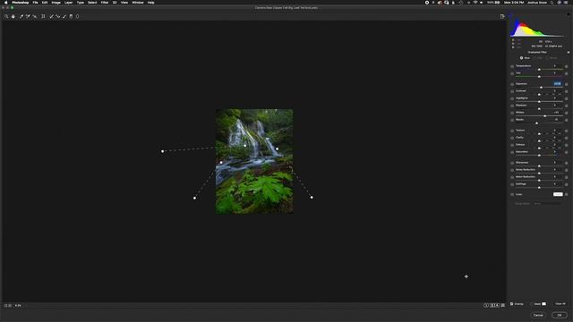The image size is (573, 322).
Task: Select the Edit graduated filter radio option
Action: coord(535,58)
